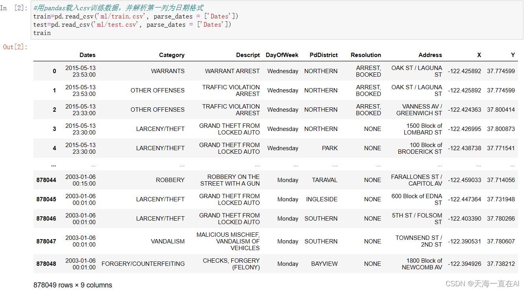The width and height of the screenshot is (525, 291).
Task: Click the 2015-05-13 23:33:00 date cell
Action: click(x=80, y=110)
